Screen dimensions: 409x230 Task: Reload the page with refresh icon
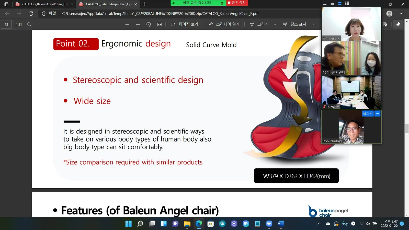(x=31, y=14)
